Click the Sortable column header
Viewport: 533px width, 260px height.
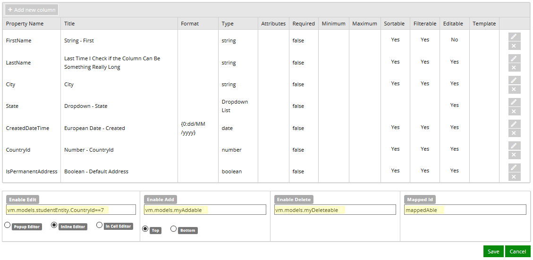tap(394, 24)
